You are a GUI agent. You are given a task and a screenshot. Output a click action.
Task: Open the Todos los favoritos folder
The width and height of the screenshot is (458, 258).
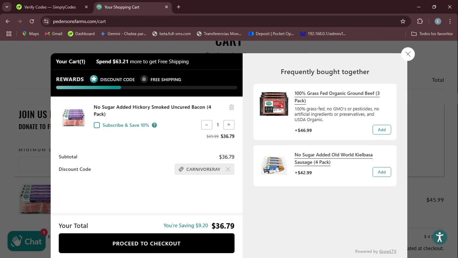(432, 34)
